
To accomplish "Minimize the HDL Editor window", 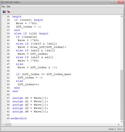I will coord(112,2).
